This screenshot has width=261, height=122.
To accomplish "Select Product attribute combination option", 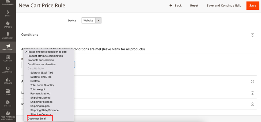I will click(x=45, y=56).
